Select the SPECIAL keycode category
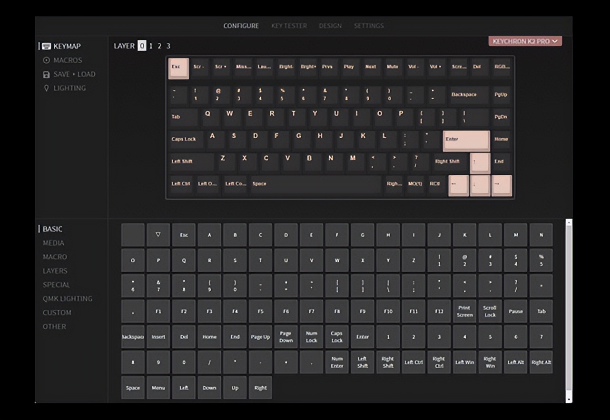 (57, 285)
